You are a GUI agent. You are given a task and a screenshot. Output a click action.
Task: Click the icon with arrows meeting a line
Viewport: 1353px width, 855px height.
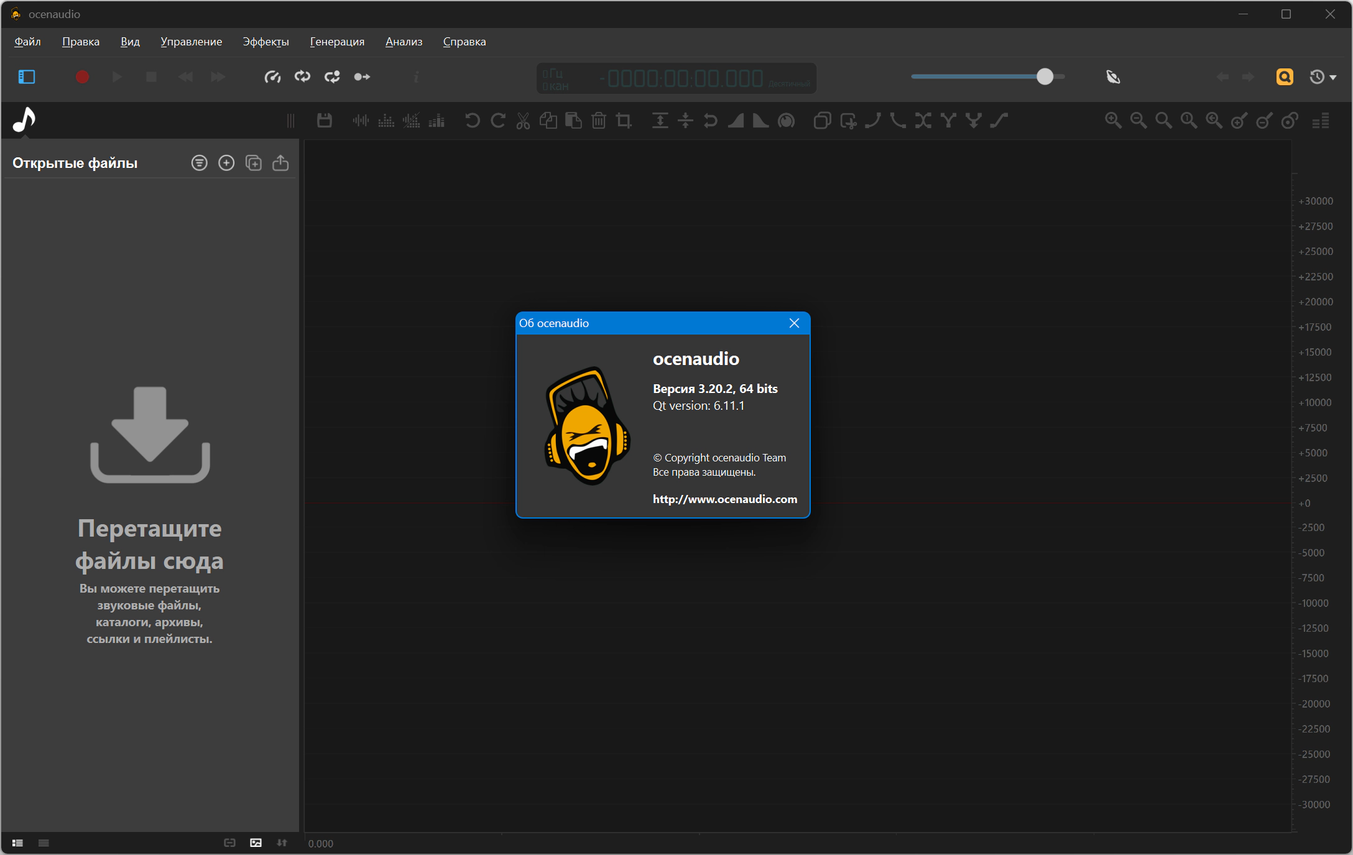(x=685, y=120)
